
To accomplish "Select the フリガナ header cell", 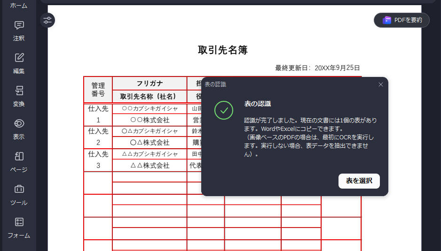I will [150, 84].
